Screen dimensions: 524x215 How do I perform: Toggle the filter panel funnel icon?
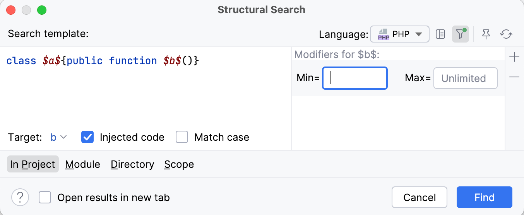[460, 34]
